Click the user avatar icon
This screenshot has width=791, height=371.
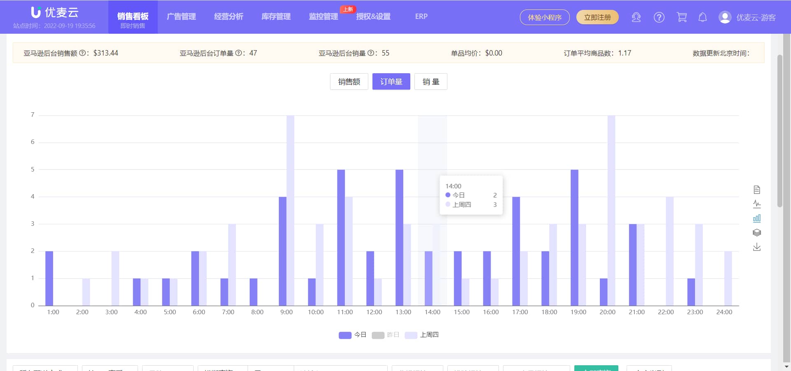tap(725, 17)
